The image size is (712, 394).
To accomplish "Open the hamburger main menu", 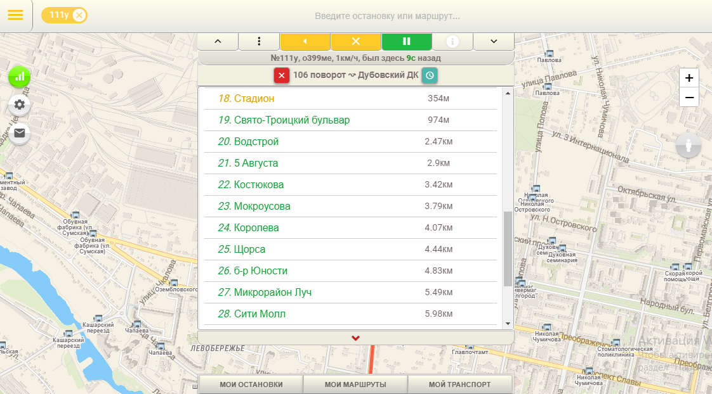I will pyautogui.click(x=15, y=15).
